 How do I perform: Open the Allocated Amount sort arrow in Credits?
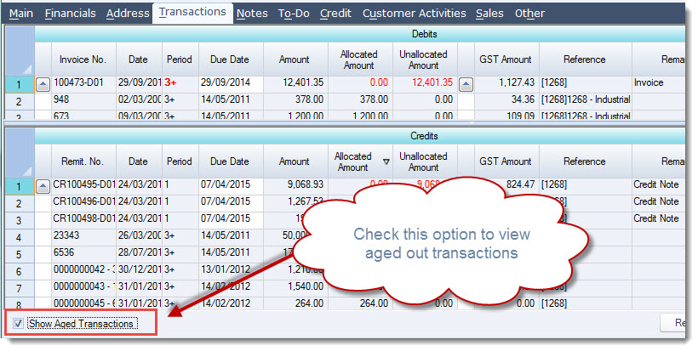[386, 162]
